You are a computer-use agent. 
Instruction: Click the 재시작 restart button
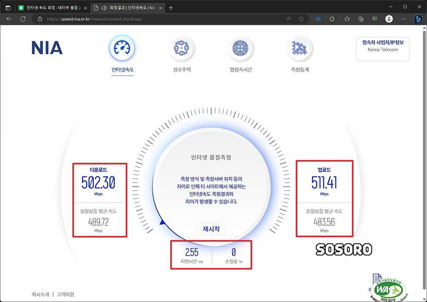(x=211, y=229)
